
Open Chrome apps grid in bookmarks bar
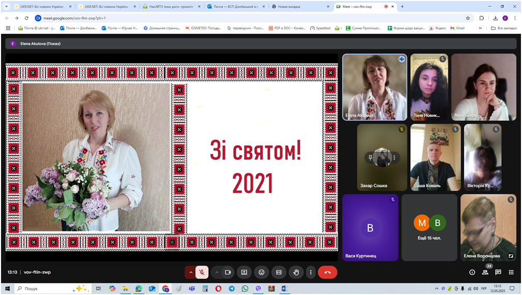click(8, 29)
